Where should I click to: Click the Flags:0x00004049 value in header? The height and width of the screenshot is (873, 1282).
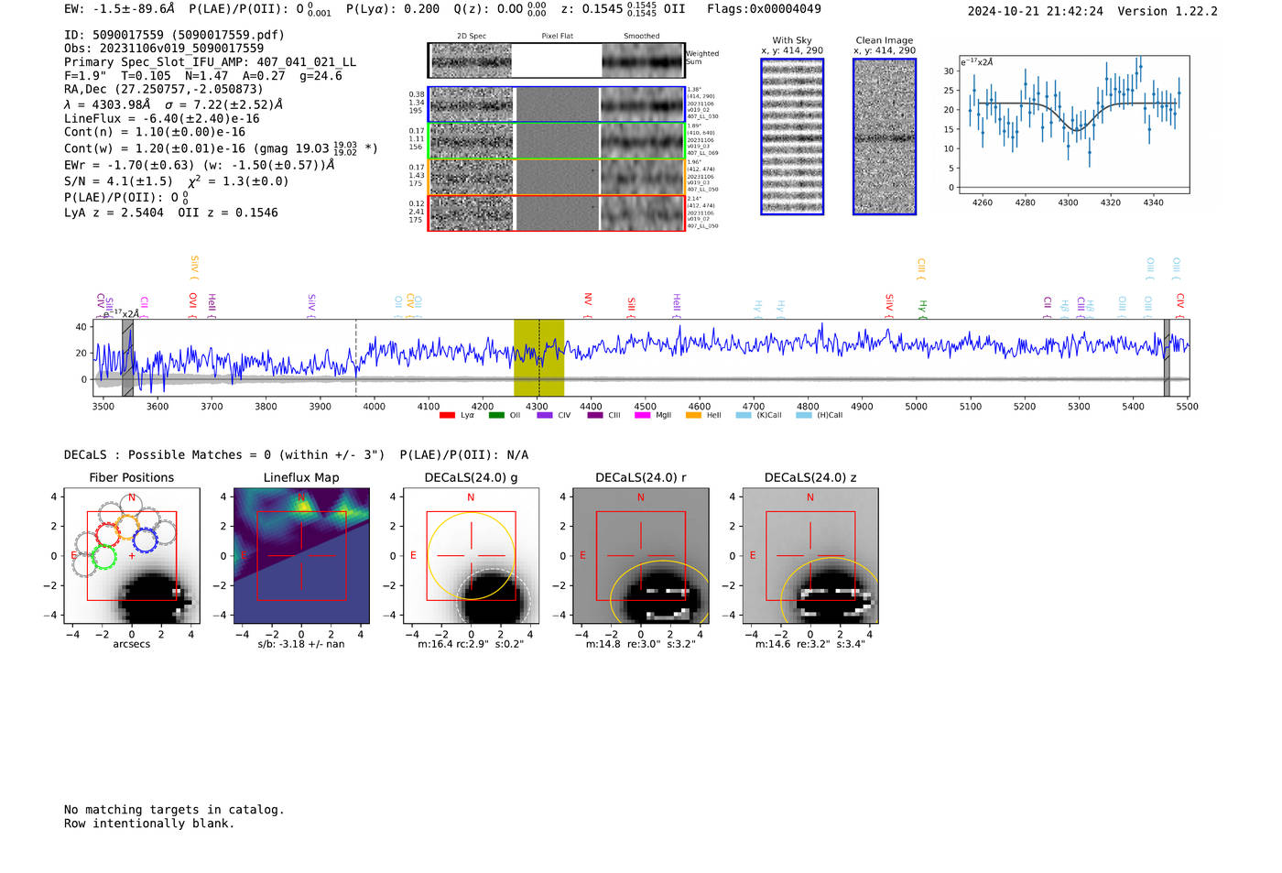coord(764,9)
